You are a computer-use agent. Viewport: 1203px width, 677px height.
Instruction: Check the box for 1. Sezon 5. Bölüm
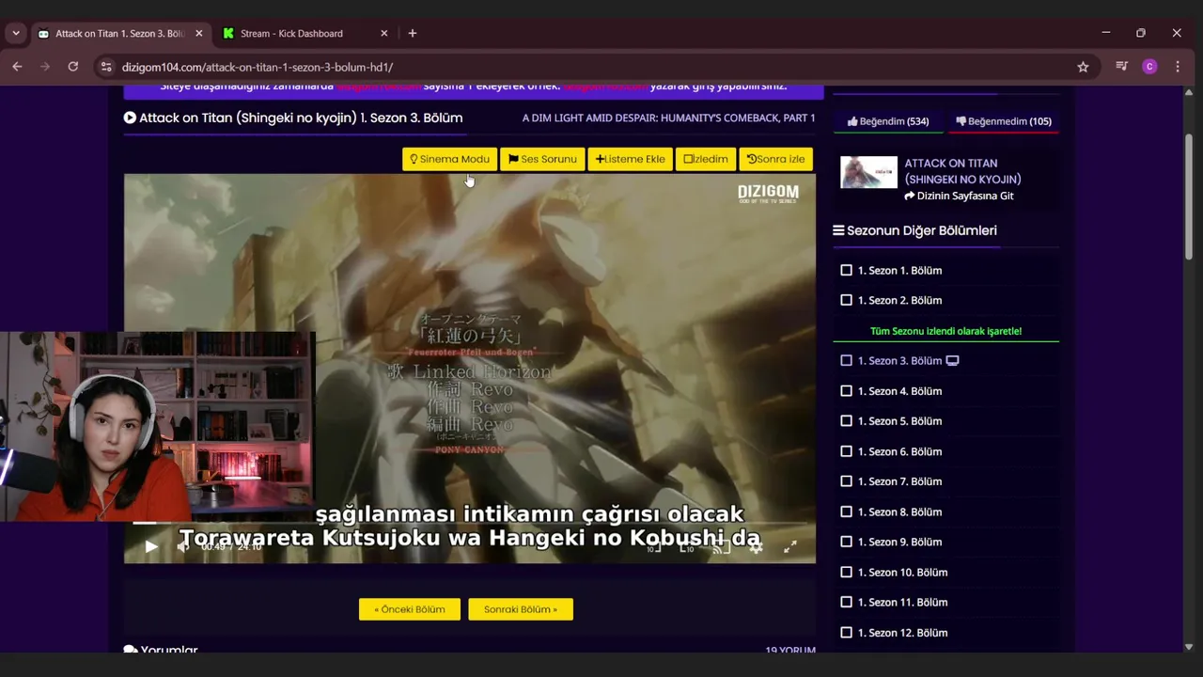point(846,421)
